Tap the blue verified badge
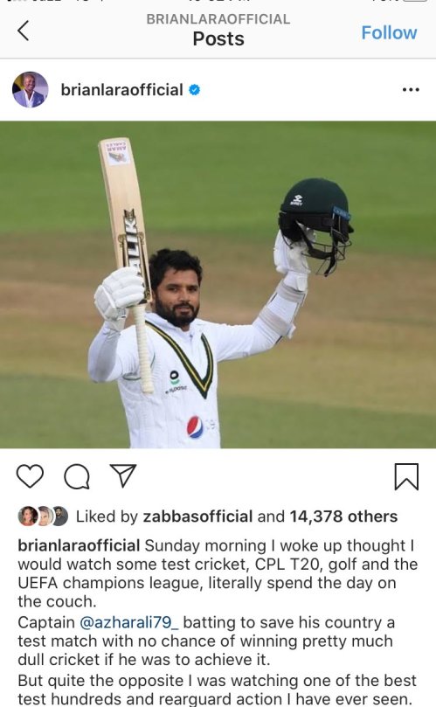The height and width of the screenshot is (707, 436). (194, 90)
